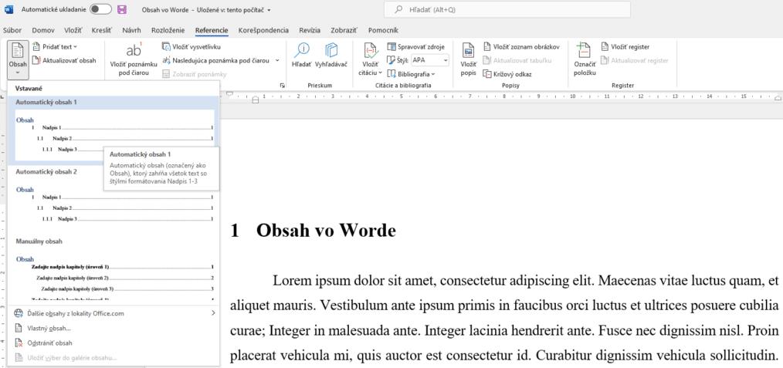The height and width of the screenshot is (368, 783).
Task: Click the Spravovať zdroje icon
Action: (391, 47)
